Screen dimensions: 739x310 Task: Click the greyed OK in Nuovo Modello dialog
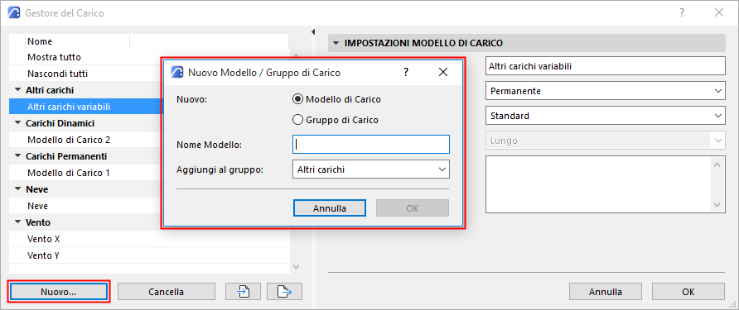pyautogui.click(x=413, y=208)
